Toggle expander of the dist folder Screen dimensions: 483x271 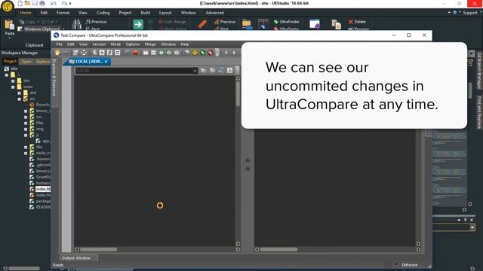pos(19,93)
